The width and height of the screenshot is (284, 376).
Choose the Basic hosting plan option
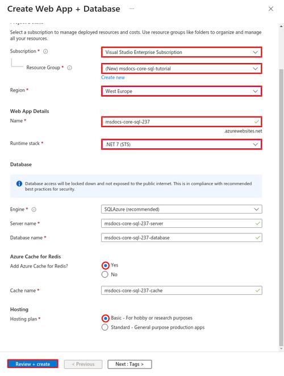[x=105, y=318]
